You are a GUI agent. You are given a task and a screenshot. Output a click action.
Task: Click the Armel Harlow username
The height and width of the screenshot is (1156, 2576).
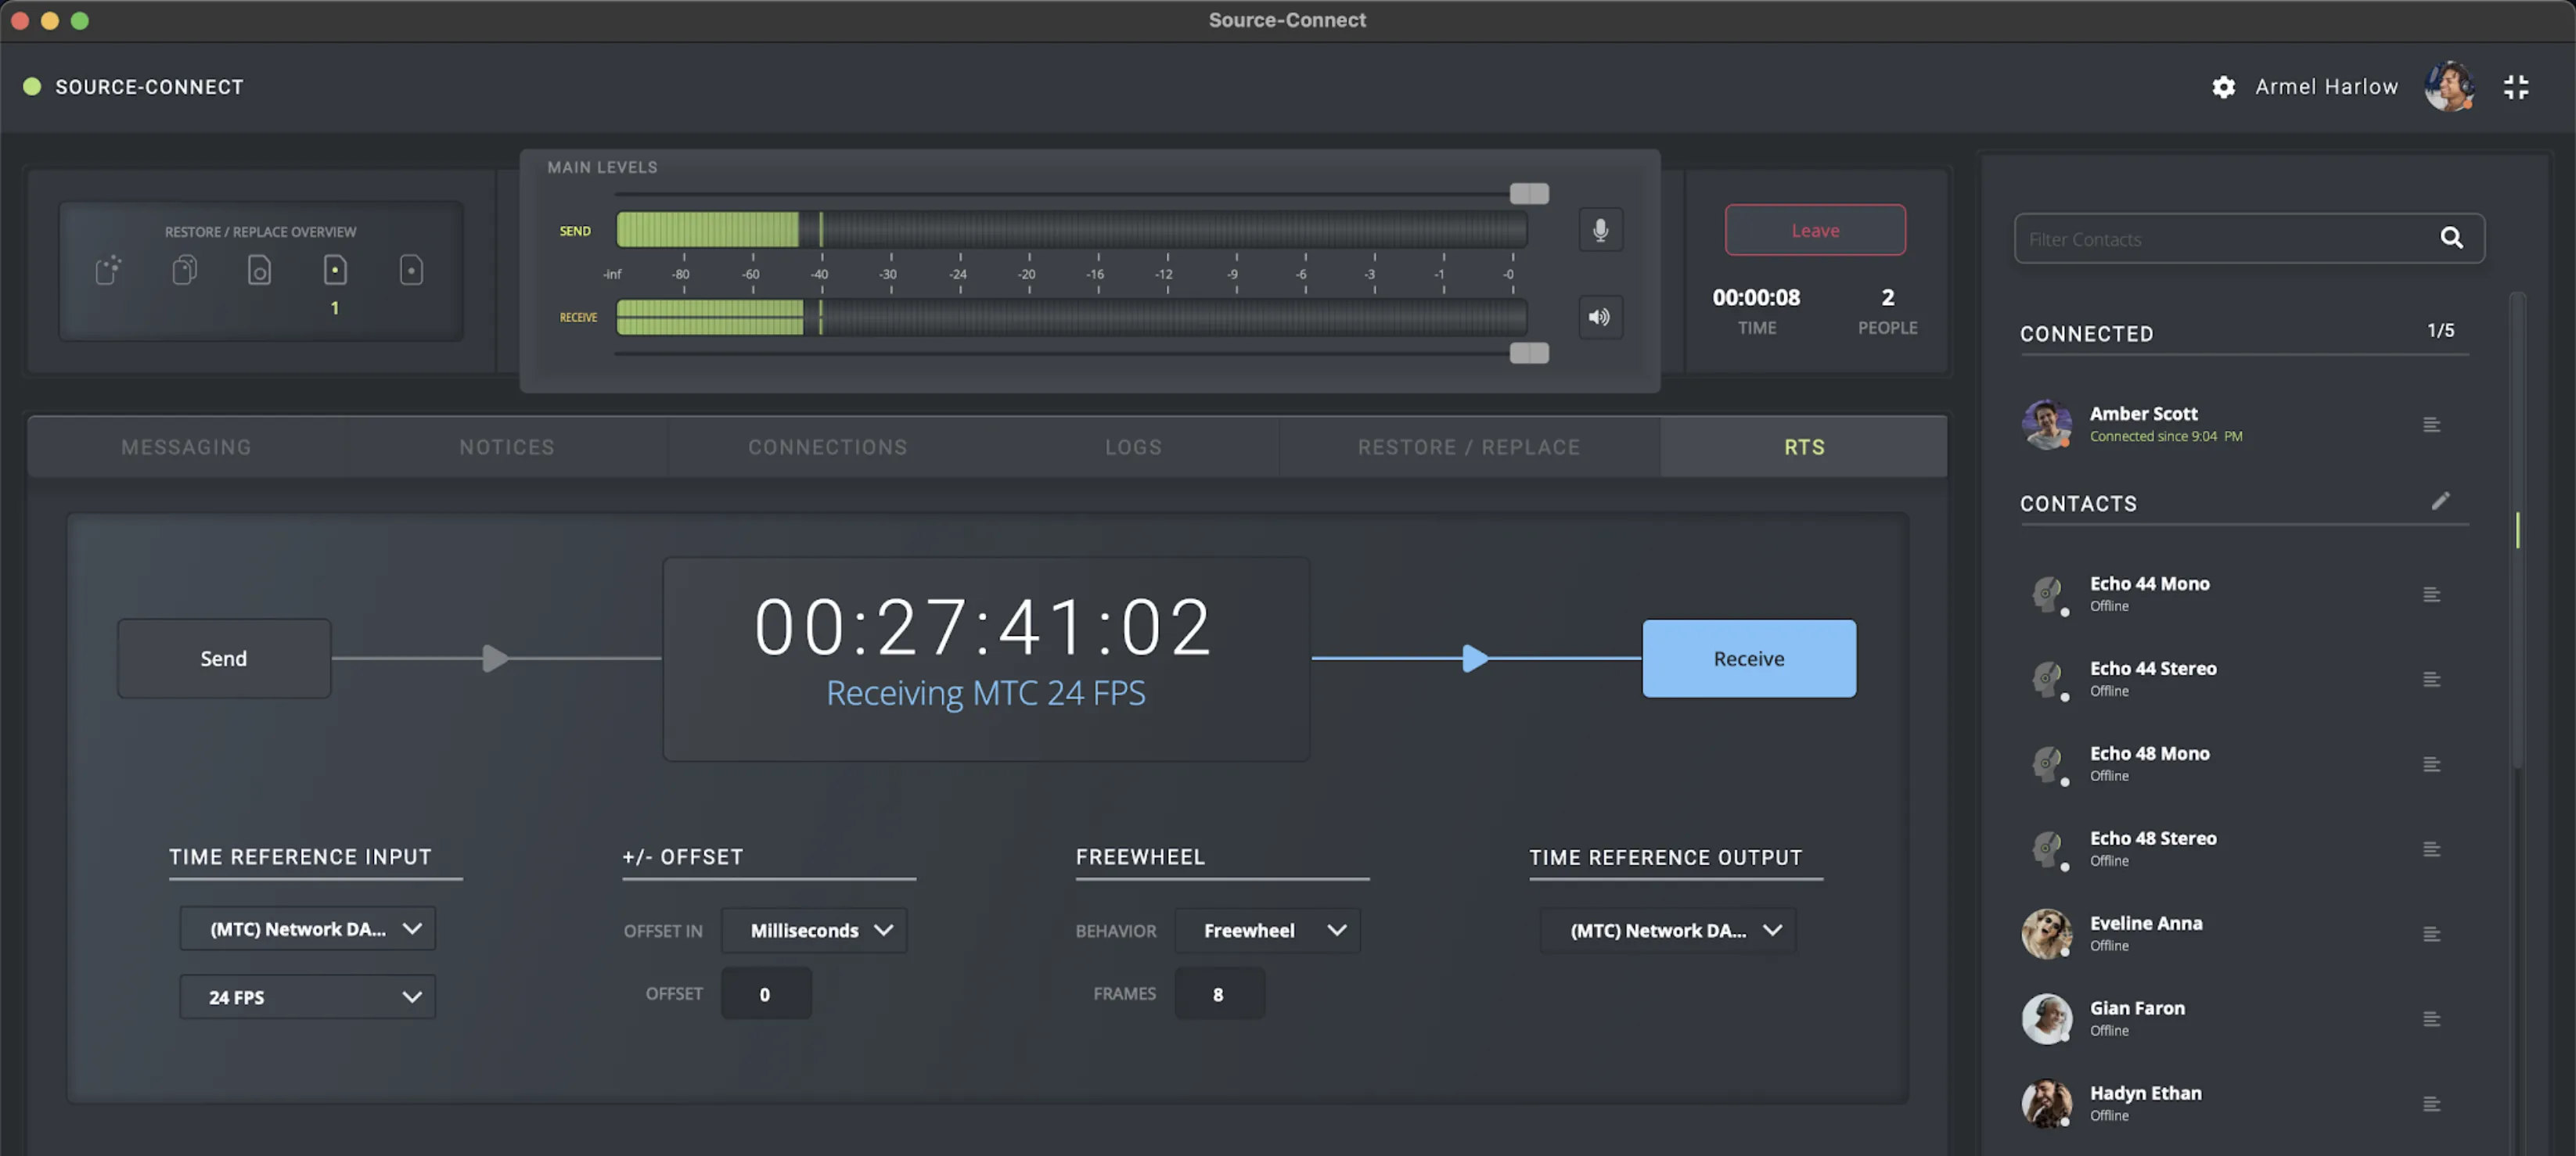tap(2326, 87)
